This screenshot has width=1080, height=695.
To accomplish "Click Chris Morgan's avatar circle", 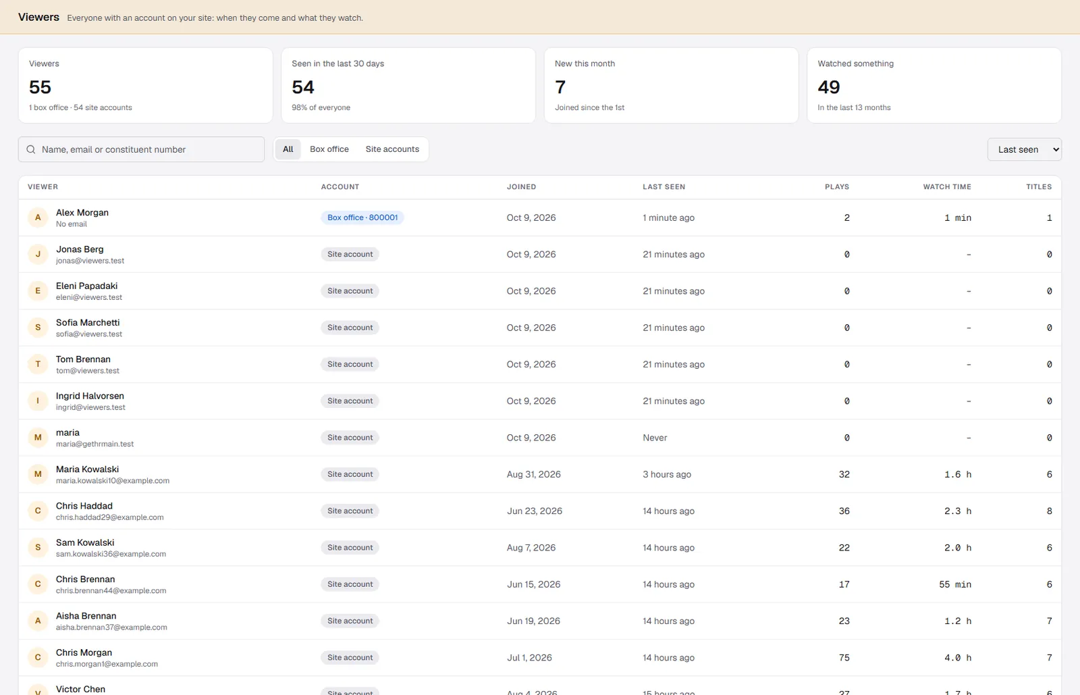I will [x=38, y=657].
